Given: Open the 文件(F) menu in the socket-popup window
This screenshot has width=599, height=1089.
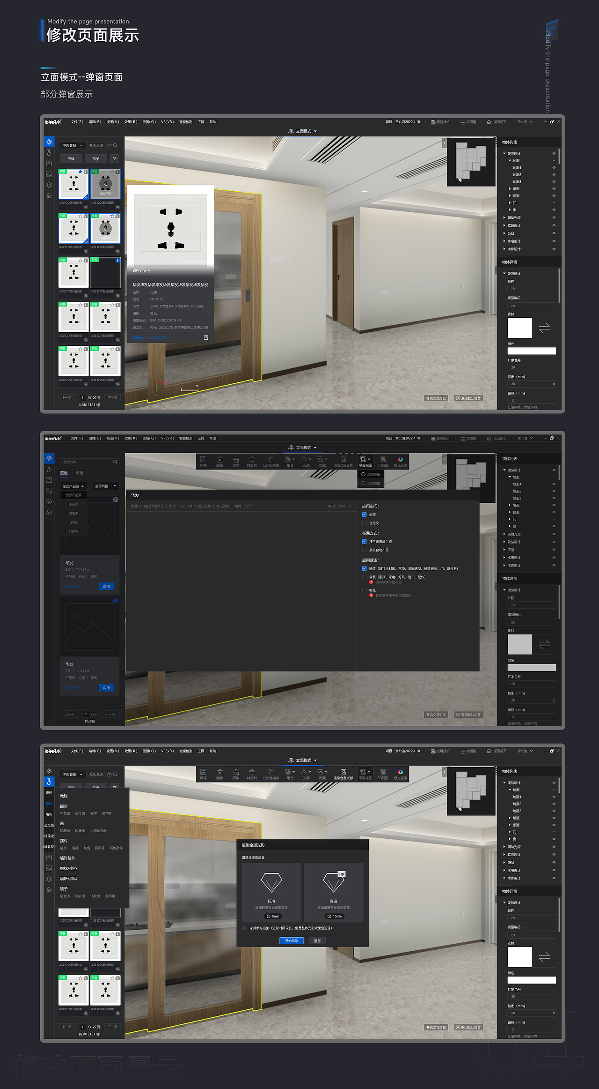Looking at the screenshot, I should (77, 122).
